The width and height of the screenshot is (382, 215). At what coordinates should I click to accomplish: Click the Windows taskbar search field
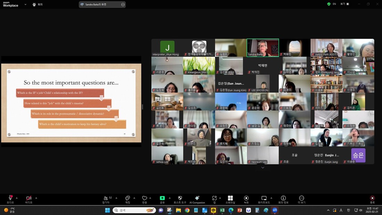pos(134,210)
